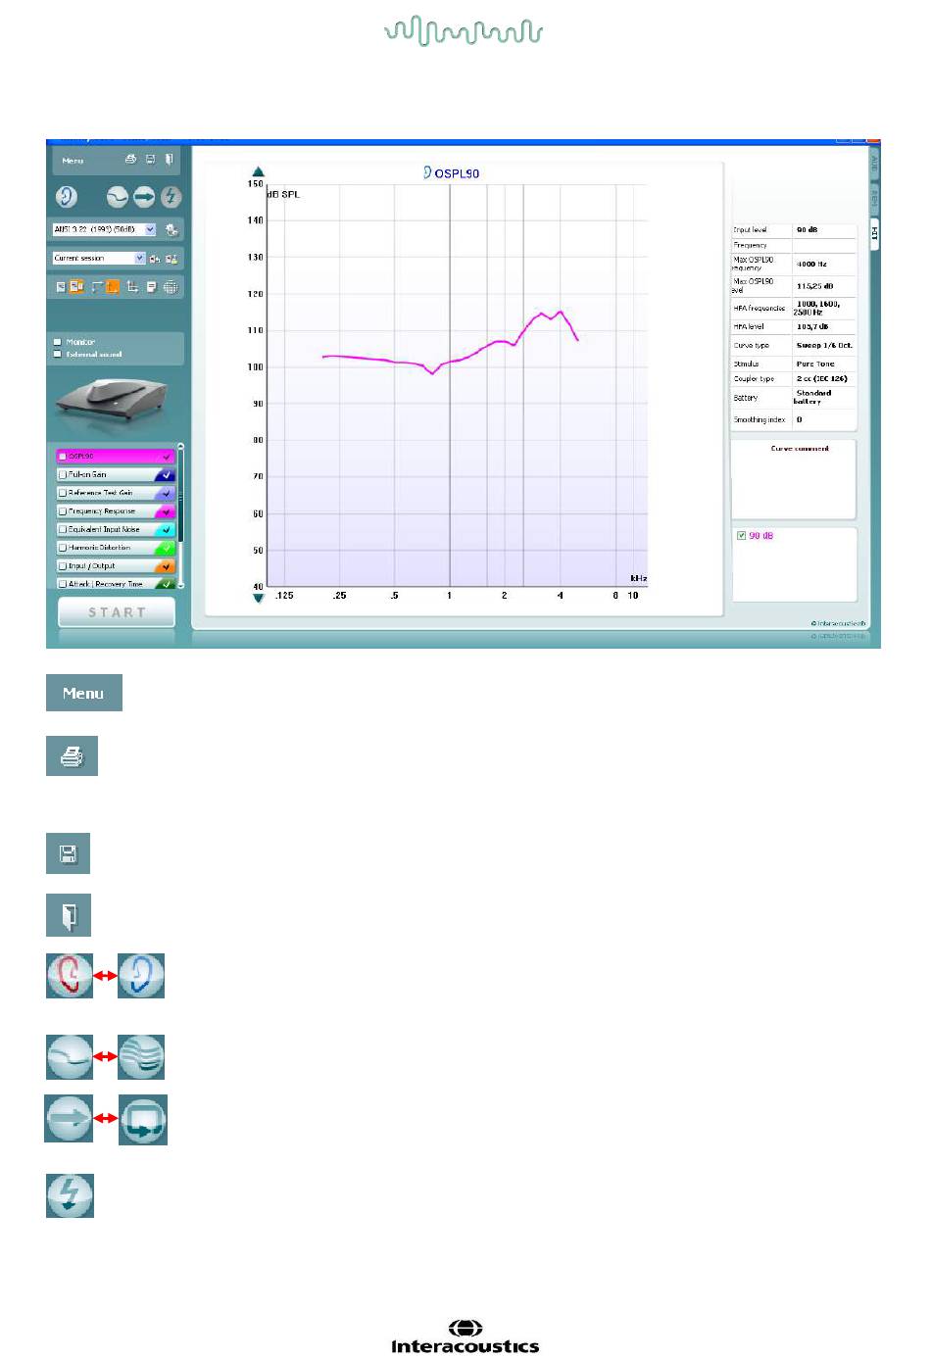Click the up arrow above the graph axis

258,172
